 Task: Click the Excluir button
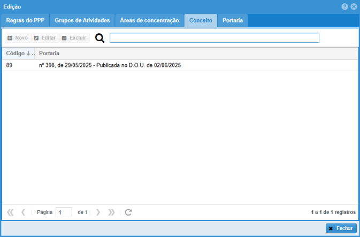[x=73, y=38]
